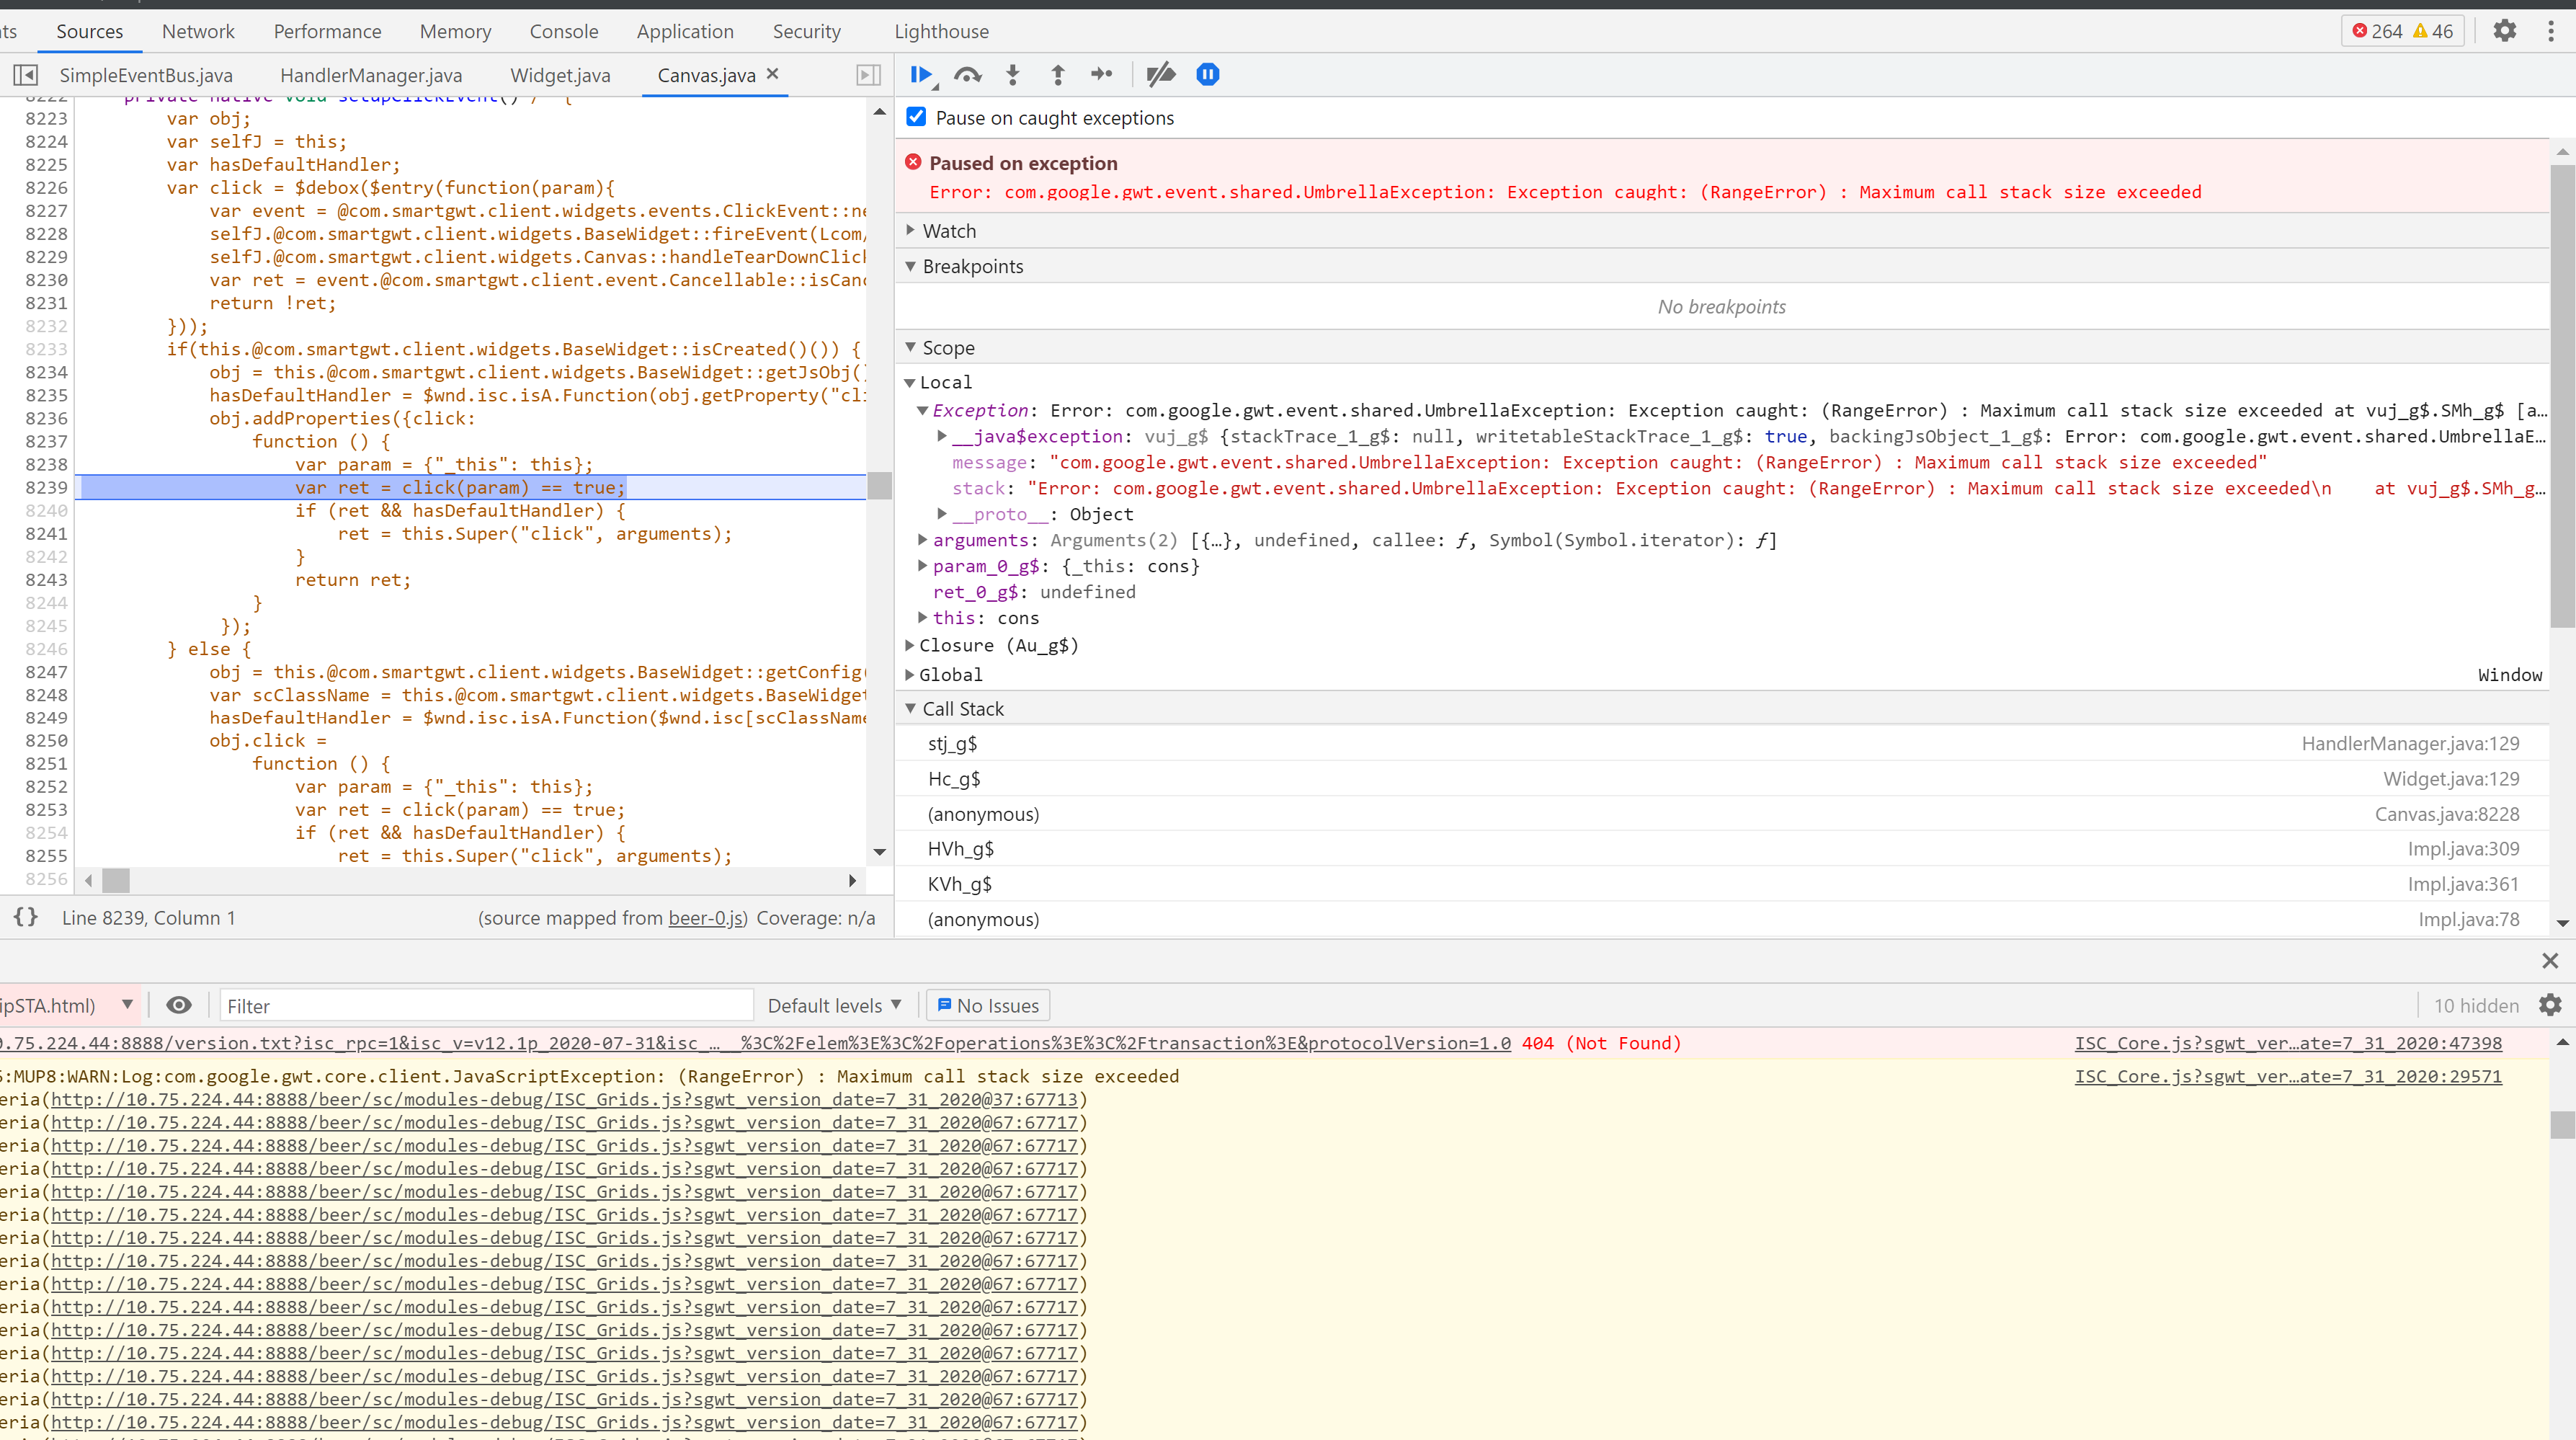Open DevTools settings gear
Image resolution: width=2576 pixels, height=1440 pixels.
2504,31
